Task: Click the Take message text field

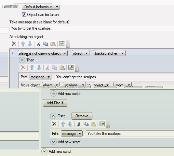Action: 92,28
